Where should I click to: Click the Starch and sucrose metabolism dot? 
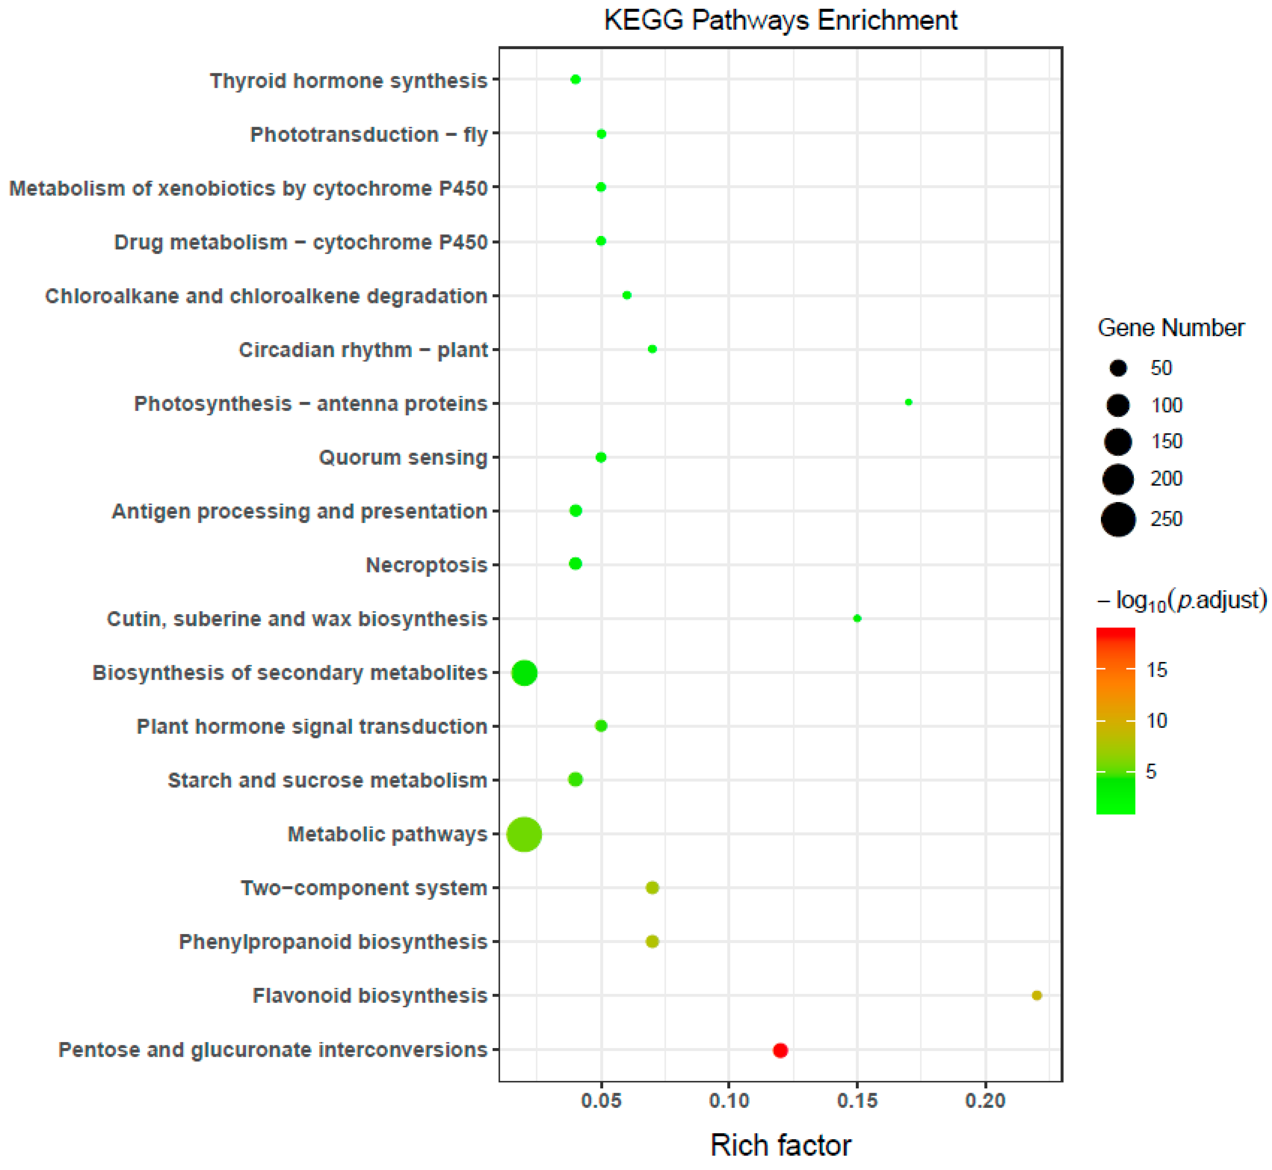tap(575, 779)
